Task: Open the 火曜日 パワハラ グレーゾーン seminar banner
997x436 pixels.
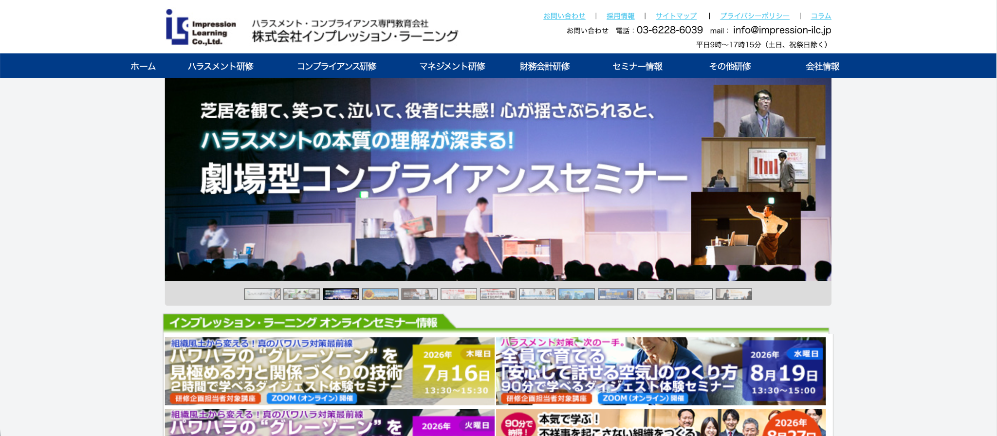Action: tap(330, 422)
